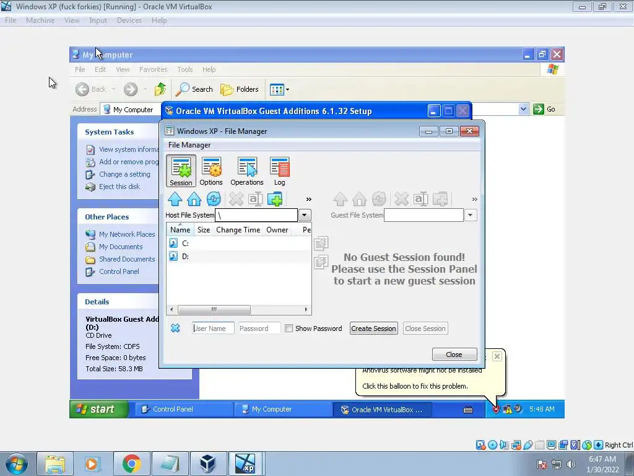Open Tools menu in My Computer window
The height and width of the screenshot is (476, 634).
click(185, 69)
